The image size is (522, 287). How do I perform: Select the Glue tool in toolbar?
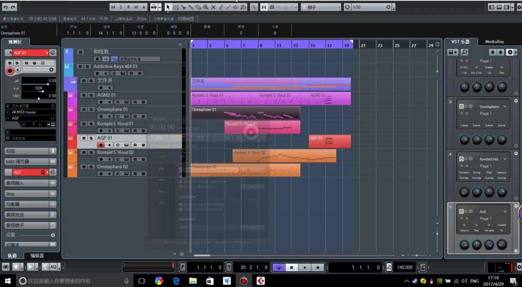click(x=191, y=7)
